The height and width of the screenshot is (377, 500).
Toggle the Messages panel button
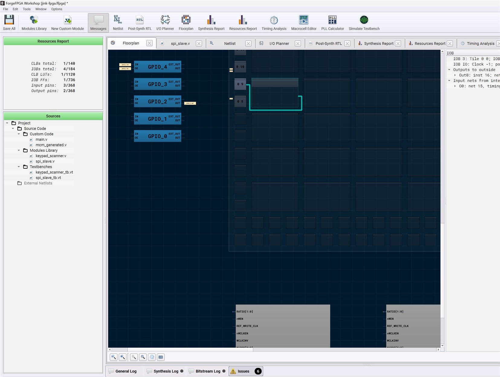98,23
